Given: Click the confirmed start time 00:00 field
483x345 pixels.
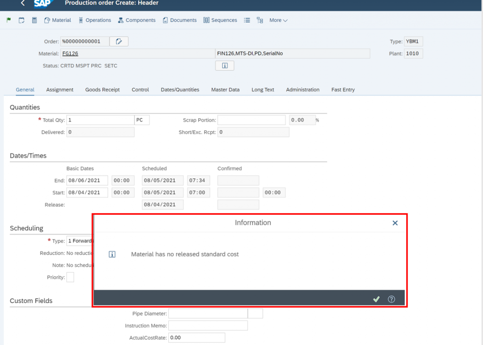Looking at the screenshot, I should tap(274, 193).
